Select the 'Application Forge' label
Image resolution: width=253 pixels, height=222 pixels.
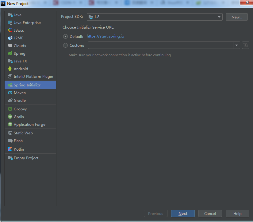click(x=29, y=125)
